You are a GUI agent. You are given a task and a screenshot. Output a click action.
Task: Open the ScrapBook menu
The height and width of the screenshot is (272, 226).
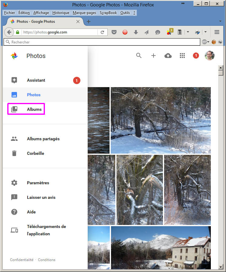tap(108, 13)
